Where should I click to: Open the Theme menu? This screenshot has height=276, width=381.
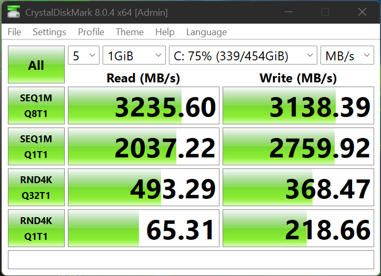point(130,32)
